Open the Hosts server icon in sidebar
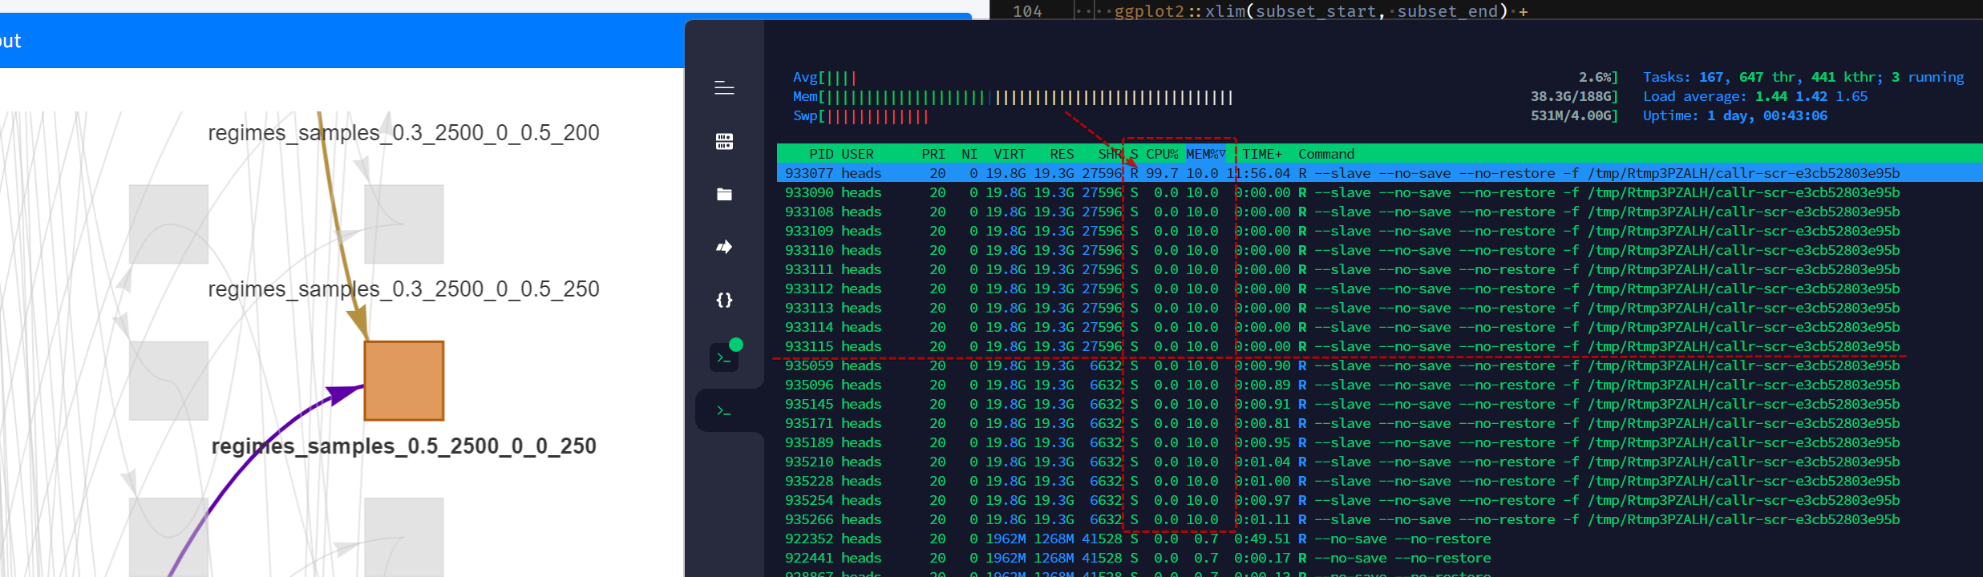The width and height of the screenshot is (1983, 577). click(x=724, y=142)
